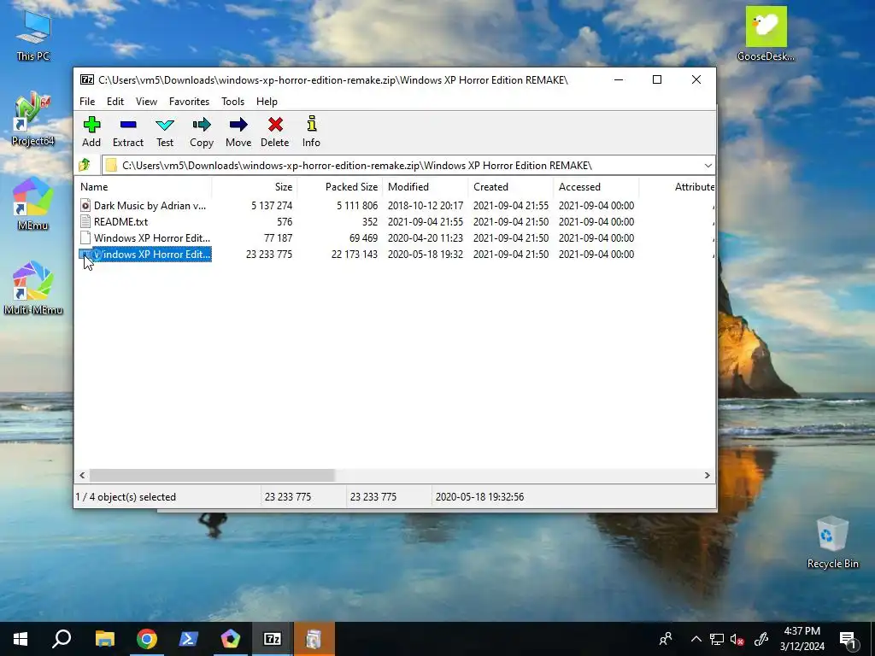This screenshot has width=875, height=656.
Task: Click Dark Music modified date 2018-10-12
Action: click(426, 205)
